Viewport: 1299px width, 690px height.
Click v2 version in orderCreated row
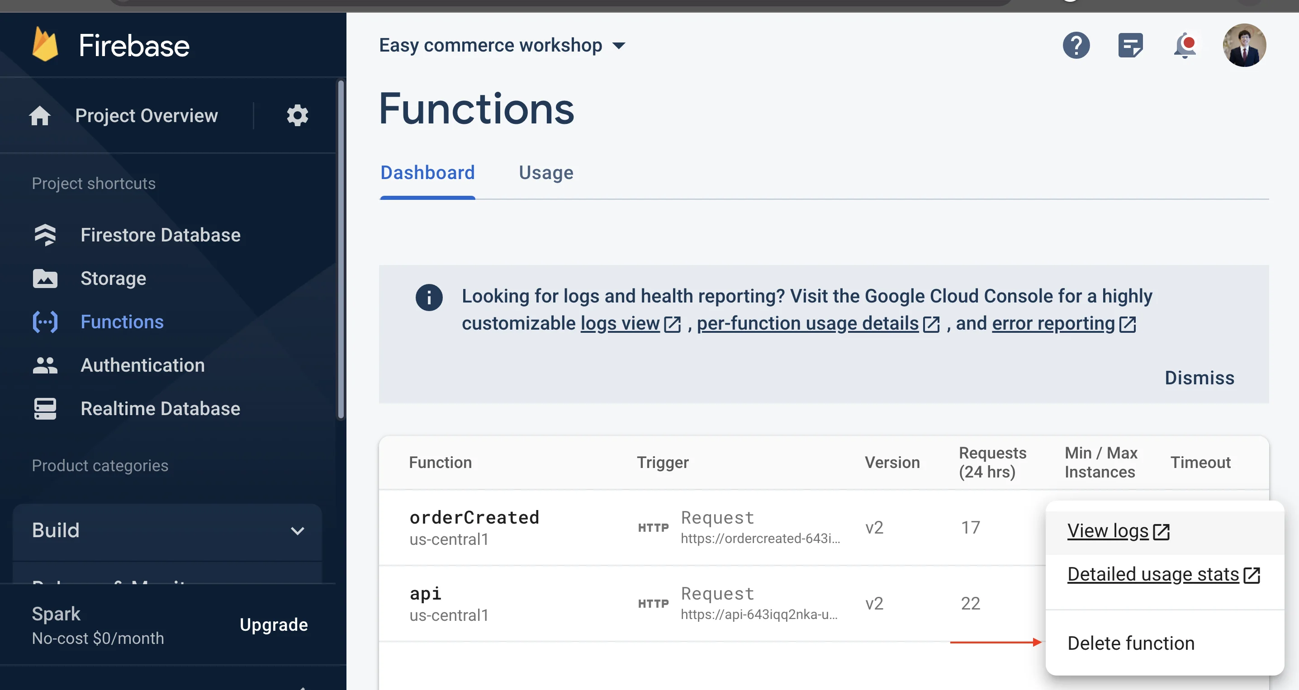(874, 528)
